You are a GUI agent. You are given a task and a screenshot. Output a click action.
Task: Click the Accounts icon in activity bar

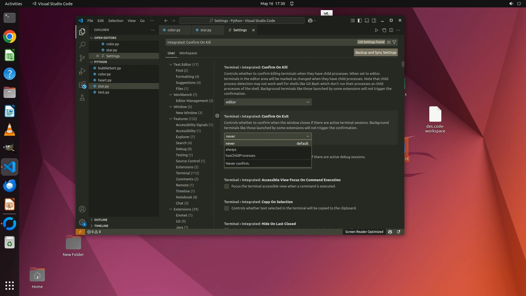pyautogui.click(x=82, y=209)
